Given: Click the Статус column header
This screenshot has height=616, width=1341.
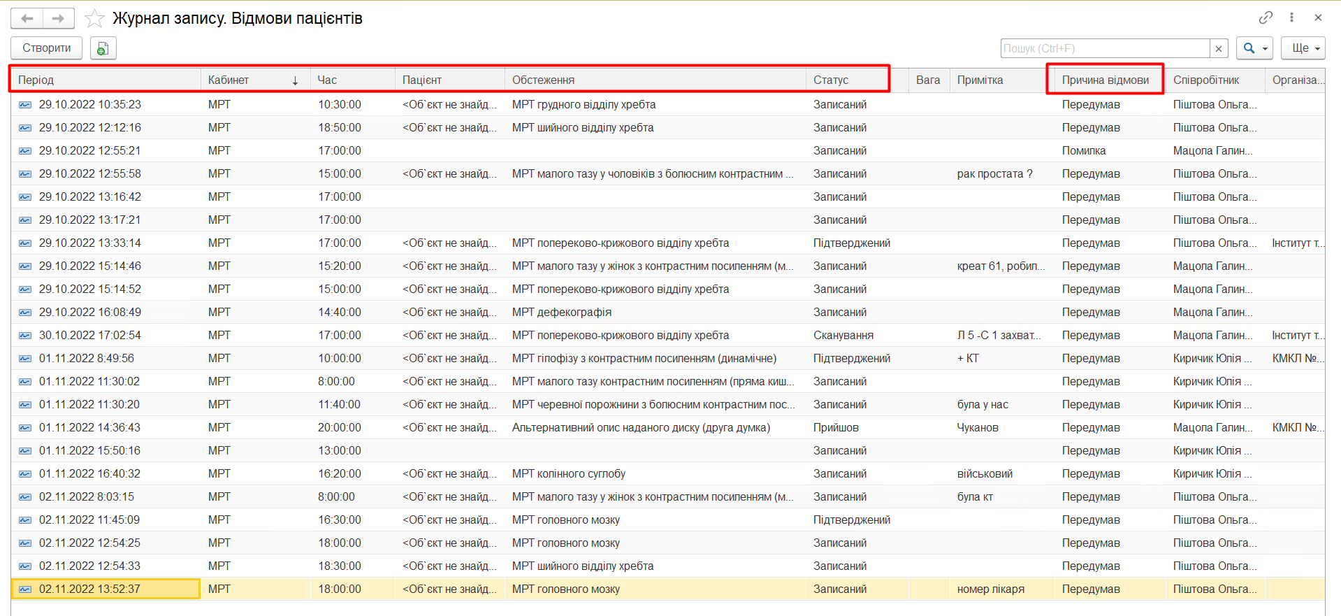Looking at the screenshot, I should 846,80.
